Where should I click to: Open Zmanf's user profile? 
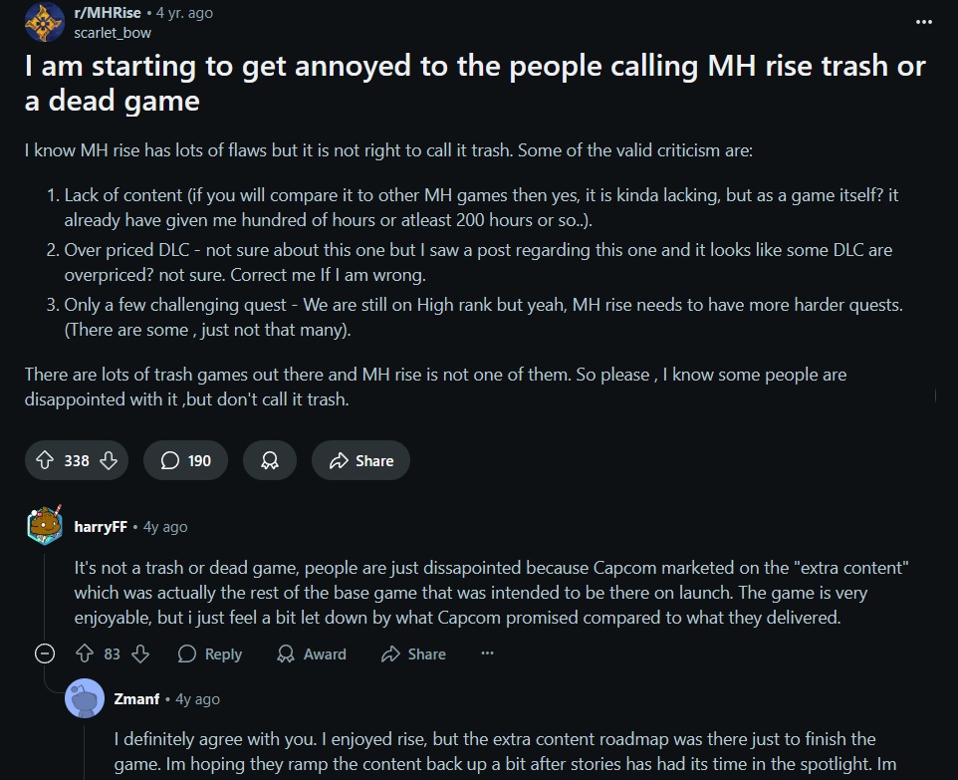point(136,698)
